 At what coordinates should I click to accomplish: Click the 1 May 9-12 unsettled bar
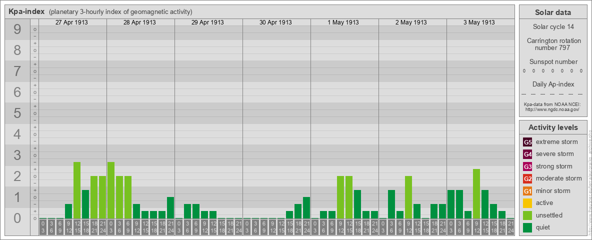(340, 197)
